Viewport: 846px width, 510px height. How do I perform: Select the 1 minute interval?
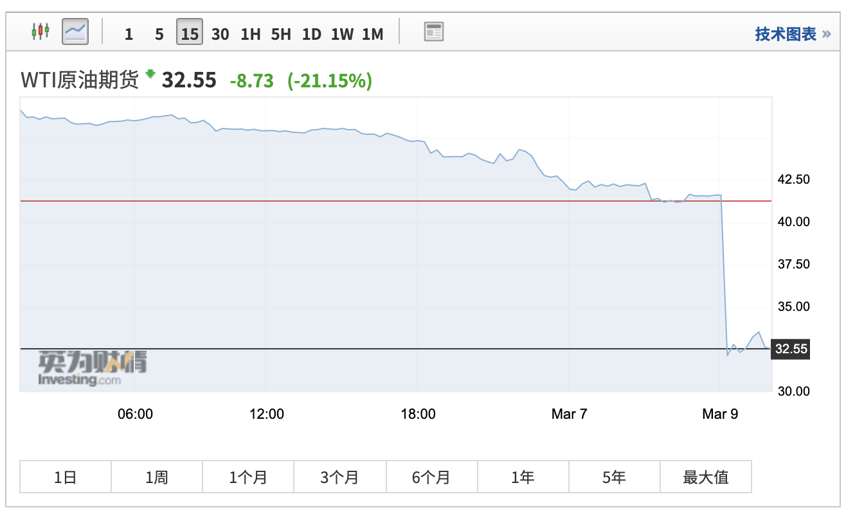point(129,34)
